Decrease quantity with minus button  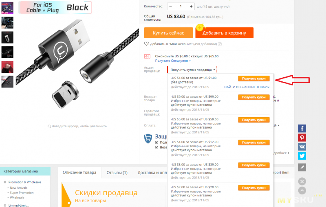coord(170,7)
